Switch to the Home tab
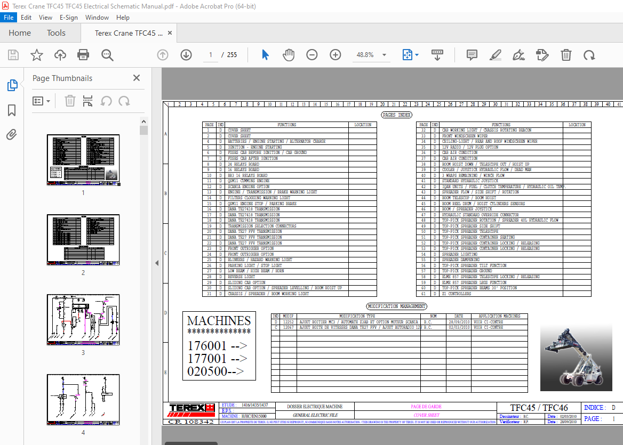623x445 pixels. tap(19, 33)
